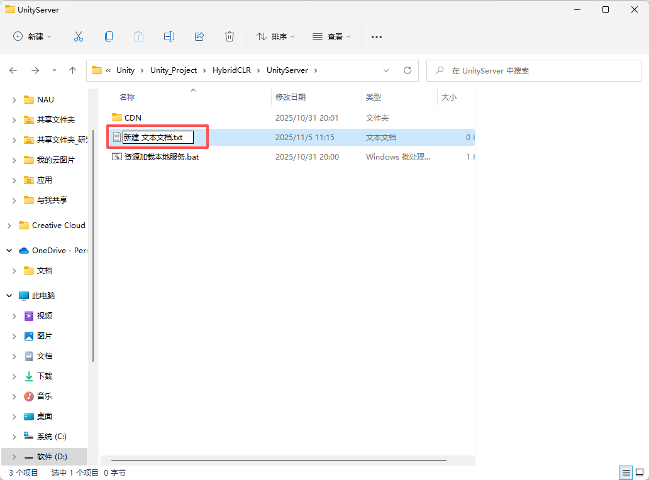The image size is (649, 480).
Task: Click the Delete trash can icon
Action: point(230,37)
